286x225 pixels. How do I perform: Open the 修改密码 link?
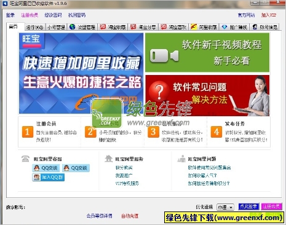(53, 15)
